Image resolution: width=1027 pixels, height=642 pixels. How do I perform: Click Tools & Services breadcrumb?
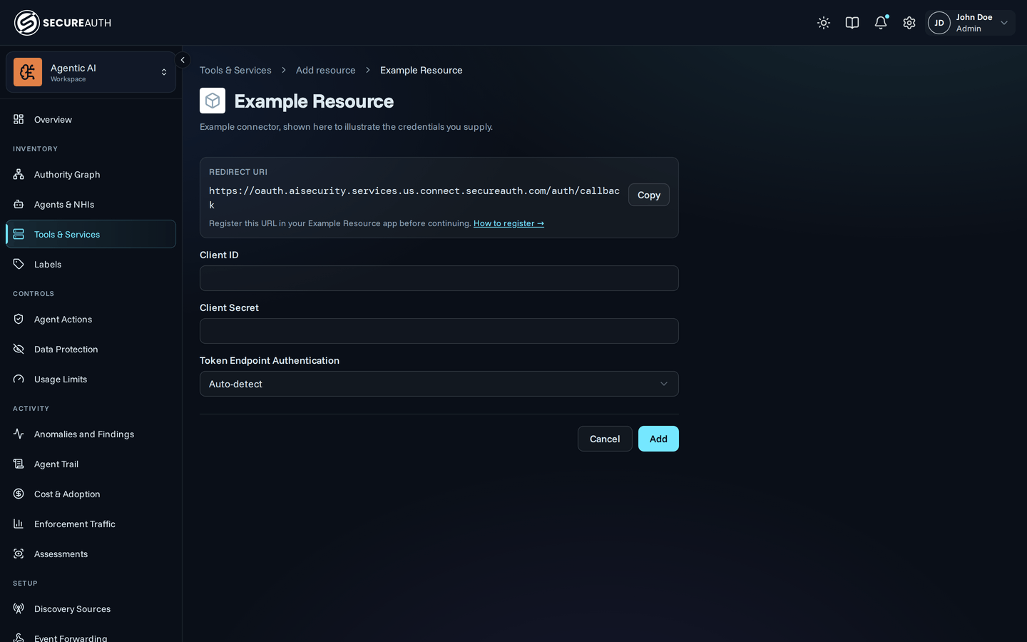pos(235,70)
